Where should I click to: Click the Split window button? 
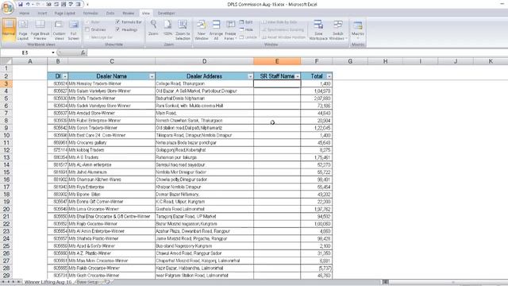pos(246,22)
